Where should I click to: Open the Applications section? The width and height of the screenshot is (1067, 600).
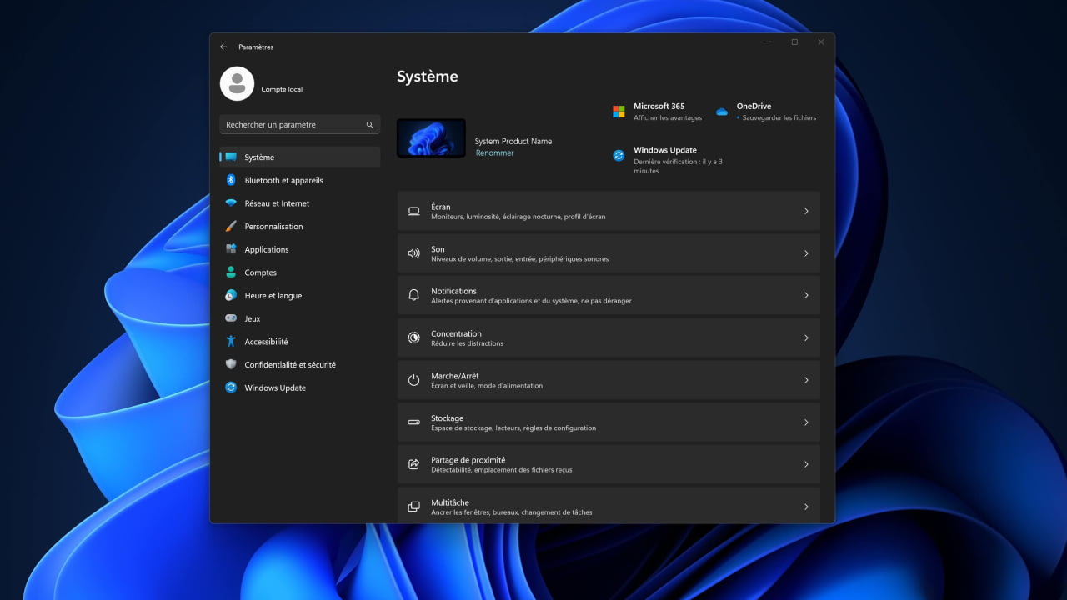pos(300,249)
